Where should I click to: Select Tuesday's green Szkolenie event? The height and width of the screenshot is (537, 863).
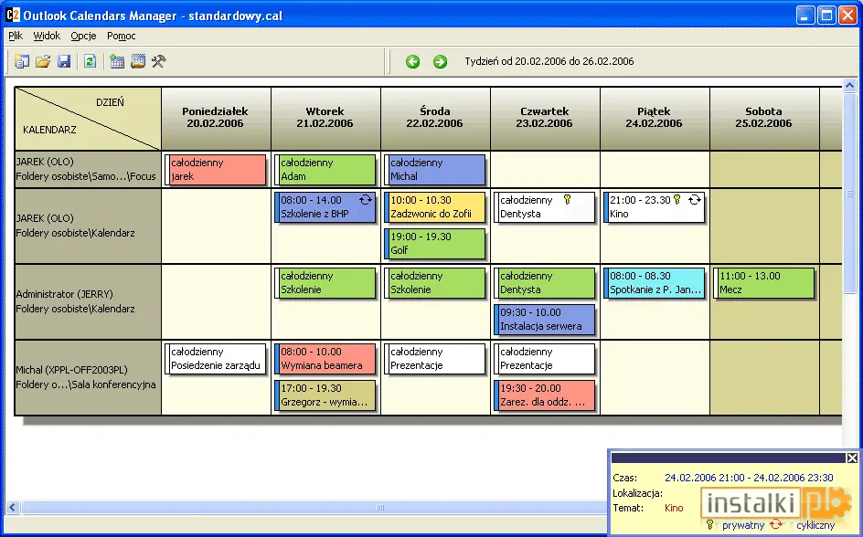coord(325,282)
